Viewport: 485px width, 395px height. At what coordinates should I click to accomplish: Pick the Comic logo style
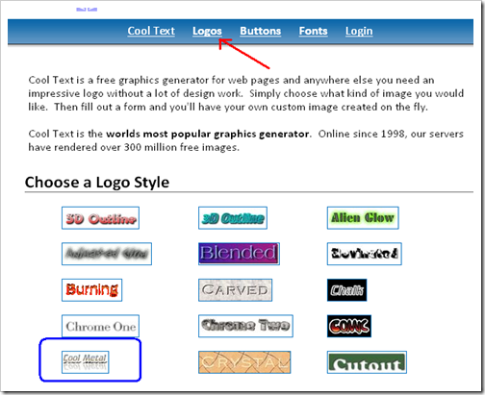coord(349,326)
